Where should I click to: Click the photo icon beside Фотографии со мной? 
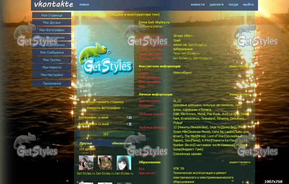point(130,117)
